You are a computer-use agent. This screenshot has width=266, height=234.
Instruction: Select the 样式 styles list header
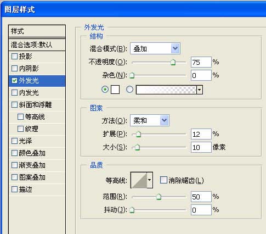coord(37,31)
